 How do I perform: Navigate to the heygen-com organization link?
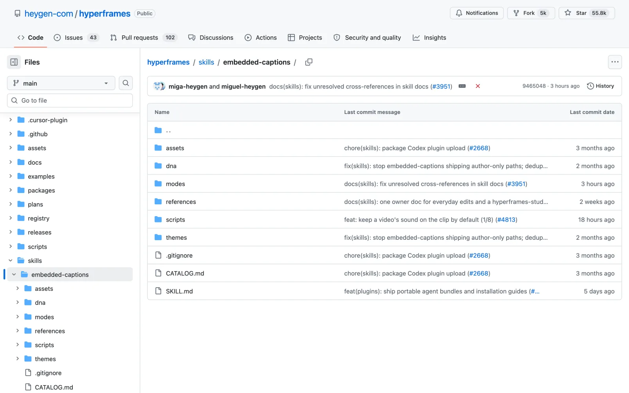[x=49, y=14]
